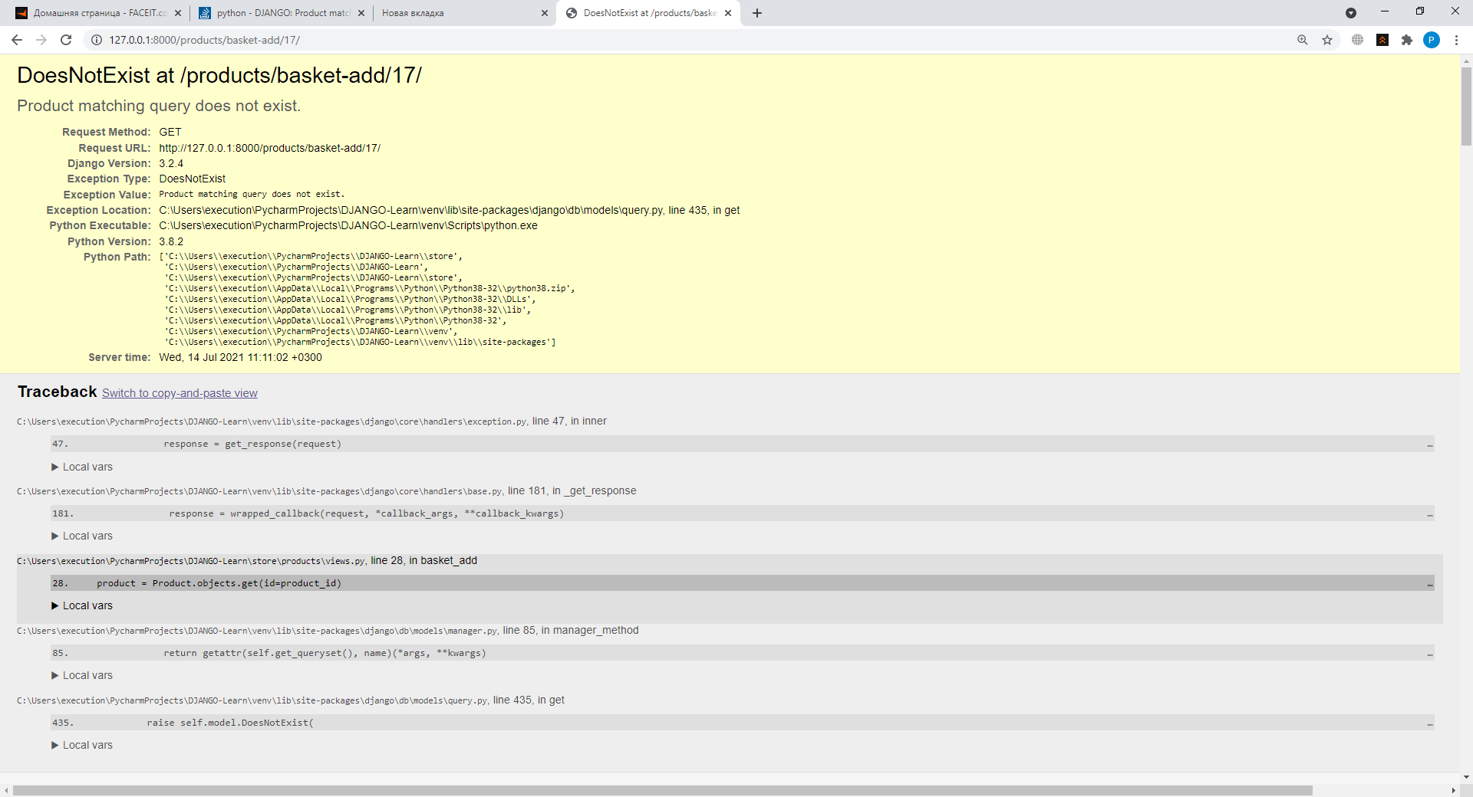Open Switch to copy-and-paste view
This screenshot has width=1473, height=797.
point(179,392)
